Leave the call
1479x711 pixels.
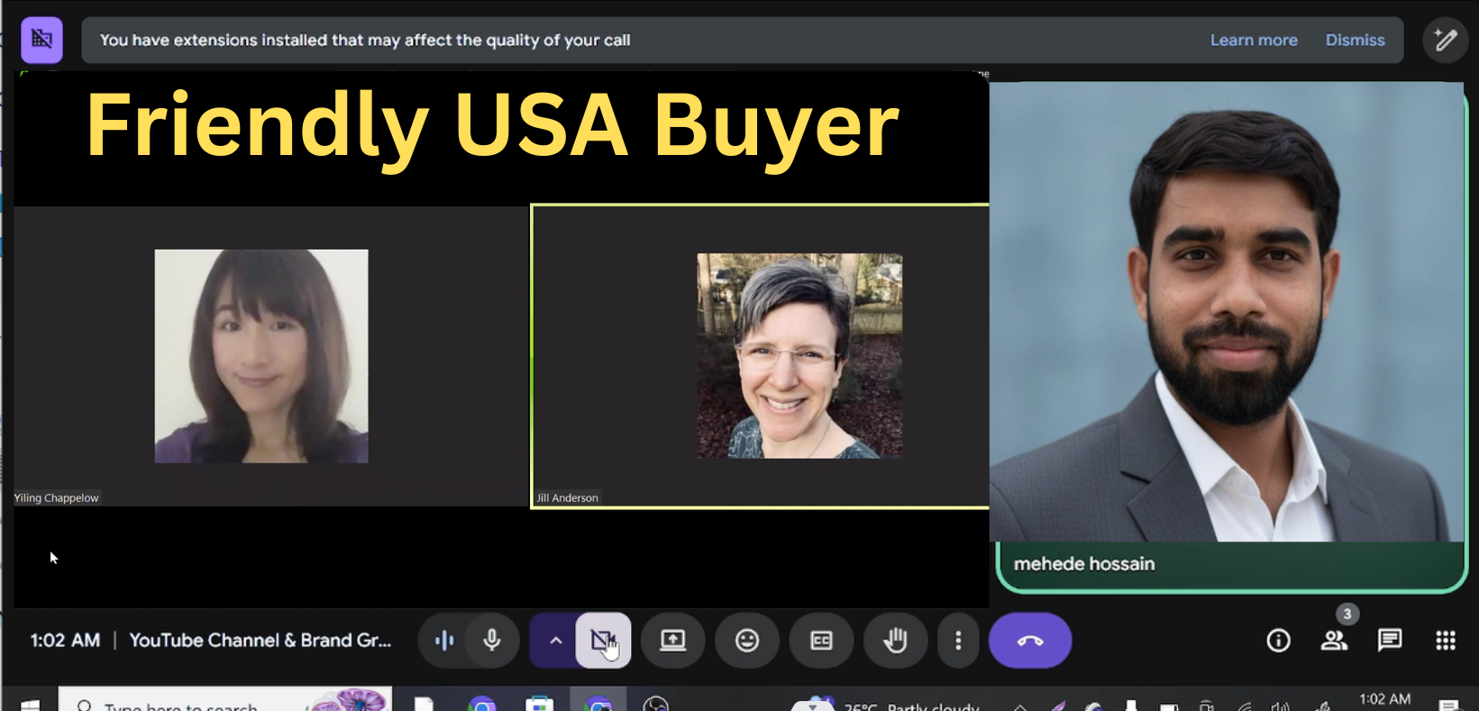pos(1030,641)
